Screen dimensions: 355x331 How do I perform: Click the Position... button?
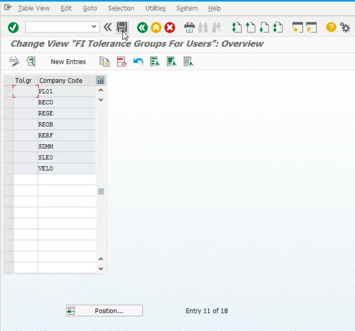(104, 311)
